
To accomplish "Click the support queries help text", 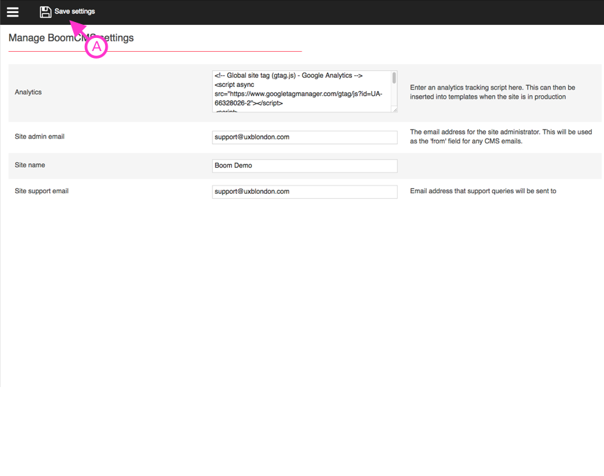I will [483, 191].
